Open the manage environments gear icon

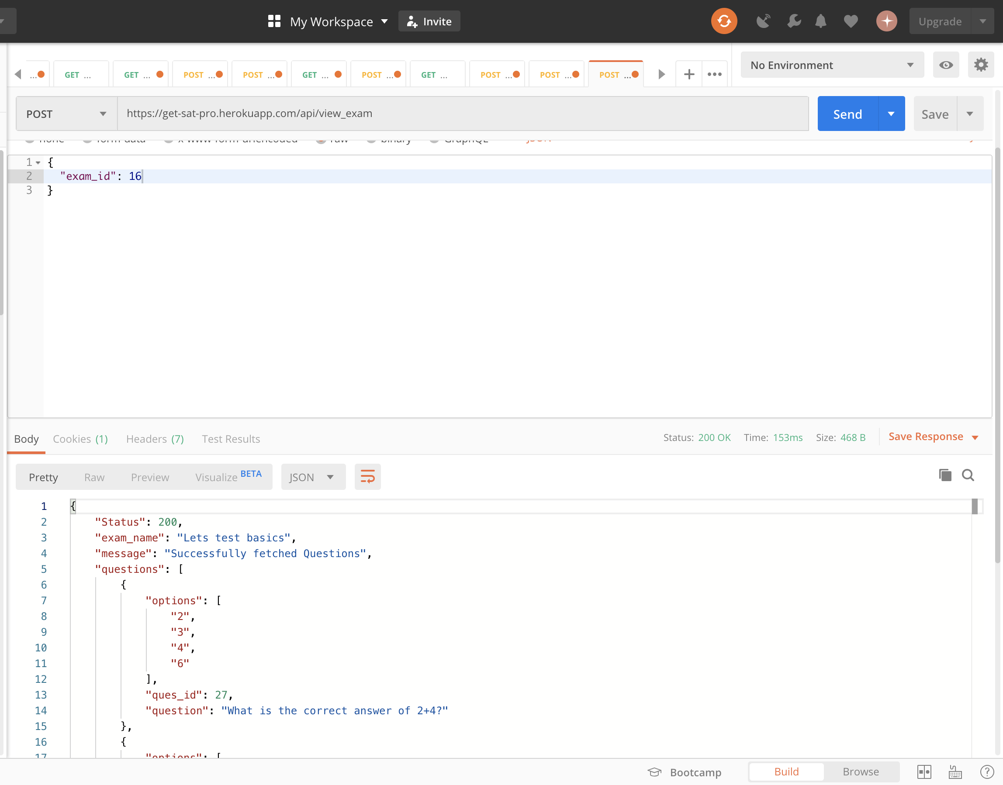(x=981, y=65)
